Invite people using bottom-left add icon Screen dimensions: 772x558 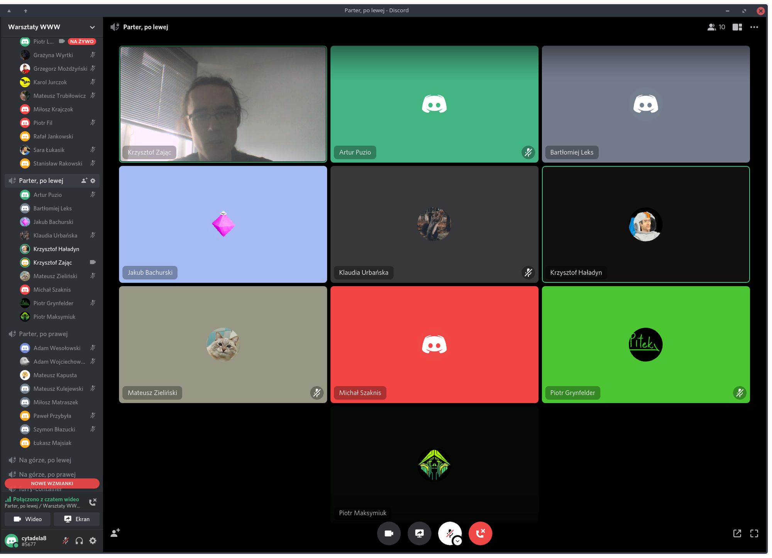click(115, 533)
